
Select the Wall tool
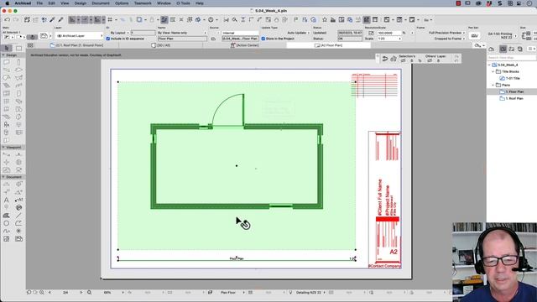(x=7, y=62)
